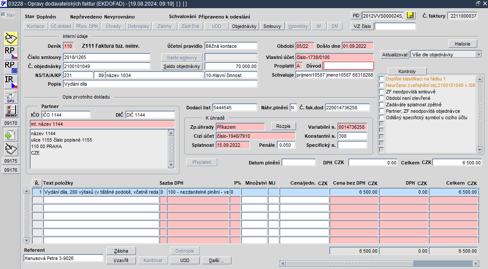
Task: Tick checkbox for Neurčeno zveřejnění obj.2100101049
Action: [x=382, y=85]
